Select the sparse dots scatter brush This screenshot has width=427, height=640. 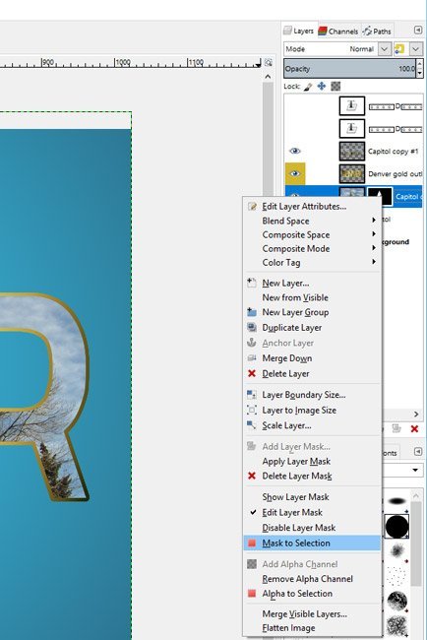396,576
